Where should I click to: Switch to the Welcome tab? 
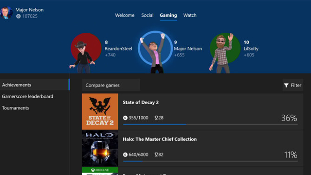click(124, 15)
